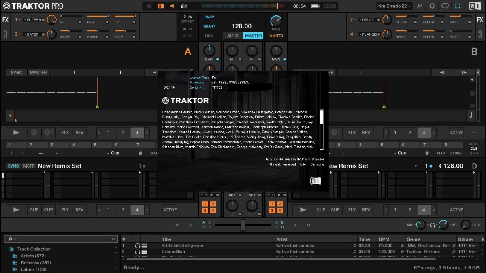This screenshot has height=273, width=486.
Task: Click ACTIVE on remix deck D
Action: 456,210
